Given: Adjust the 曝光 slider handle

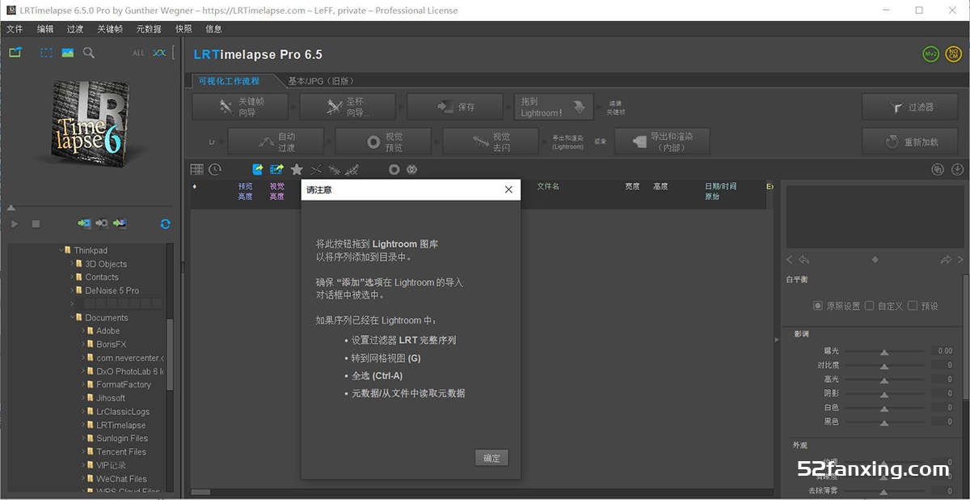Looking at the screenshot, I should [884, 352].
